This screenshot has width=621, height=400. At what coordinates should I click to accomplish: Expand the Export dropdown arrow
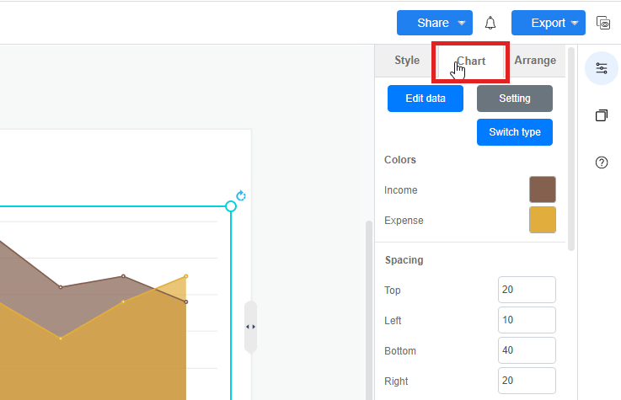tap(575, 23)
